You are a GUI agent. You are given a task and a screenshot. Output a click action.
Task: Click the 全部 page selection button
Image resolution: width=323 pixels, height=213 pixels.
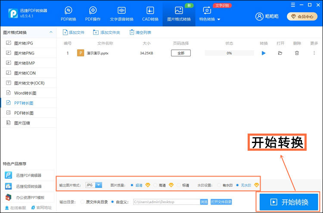click(x=181, y=53)
